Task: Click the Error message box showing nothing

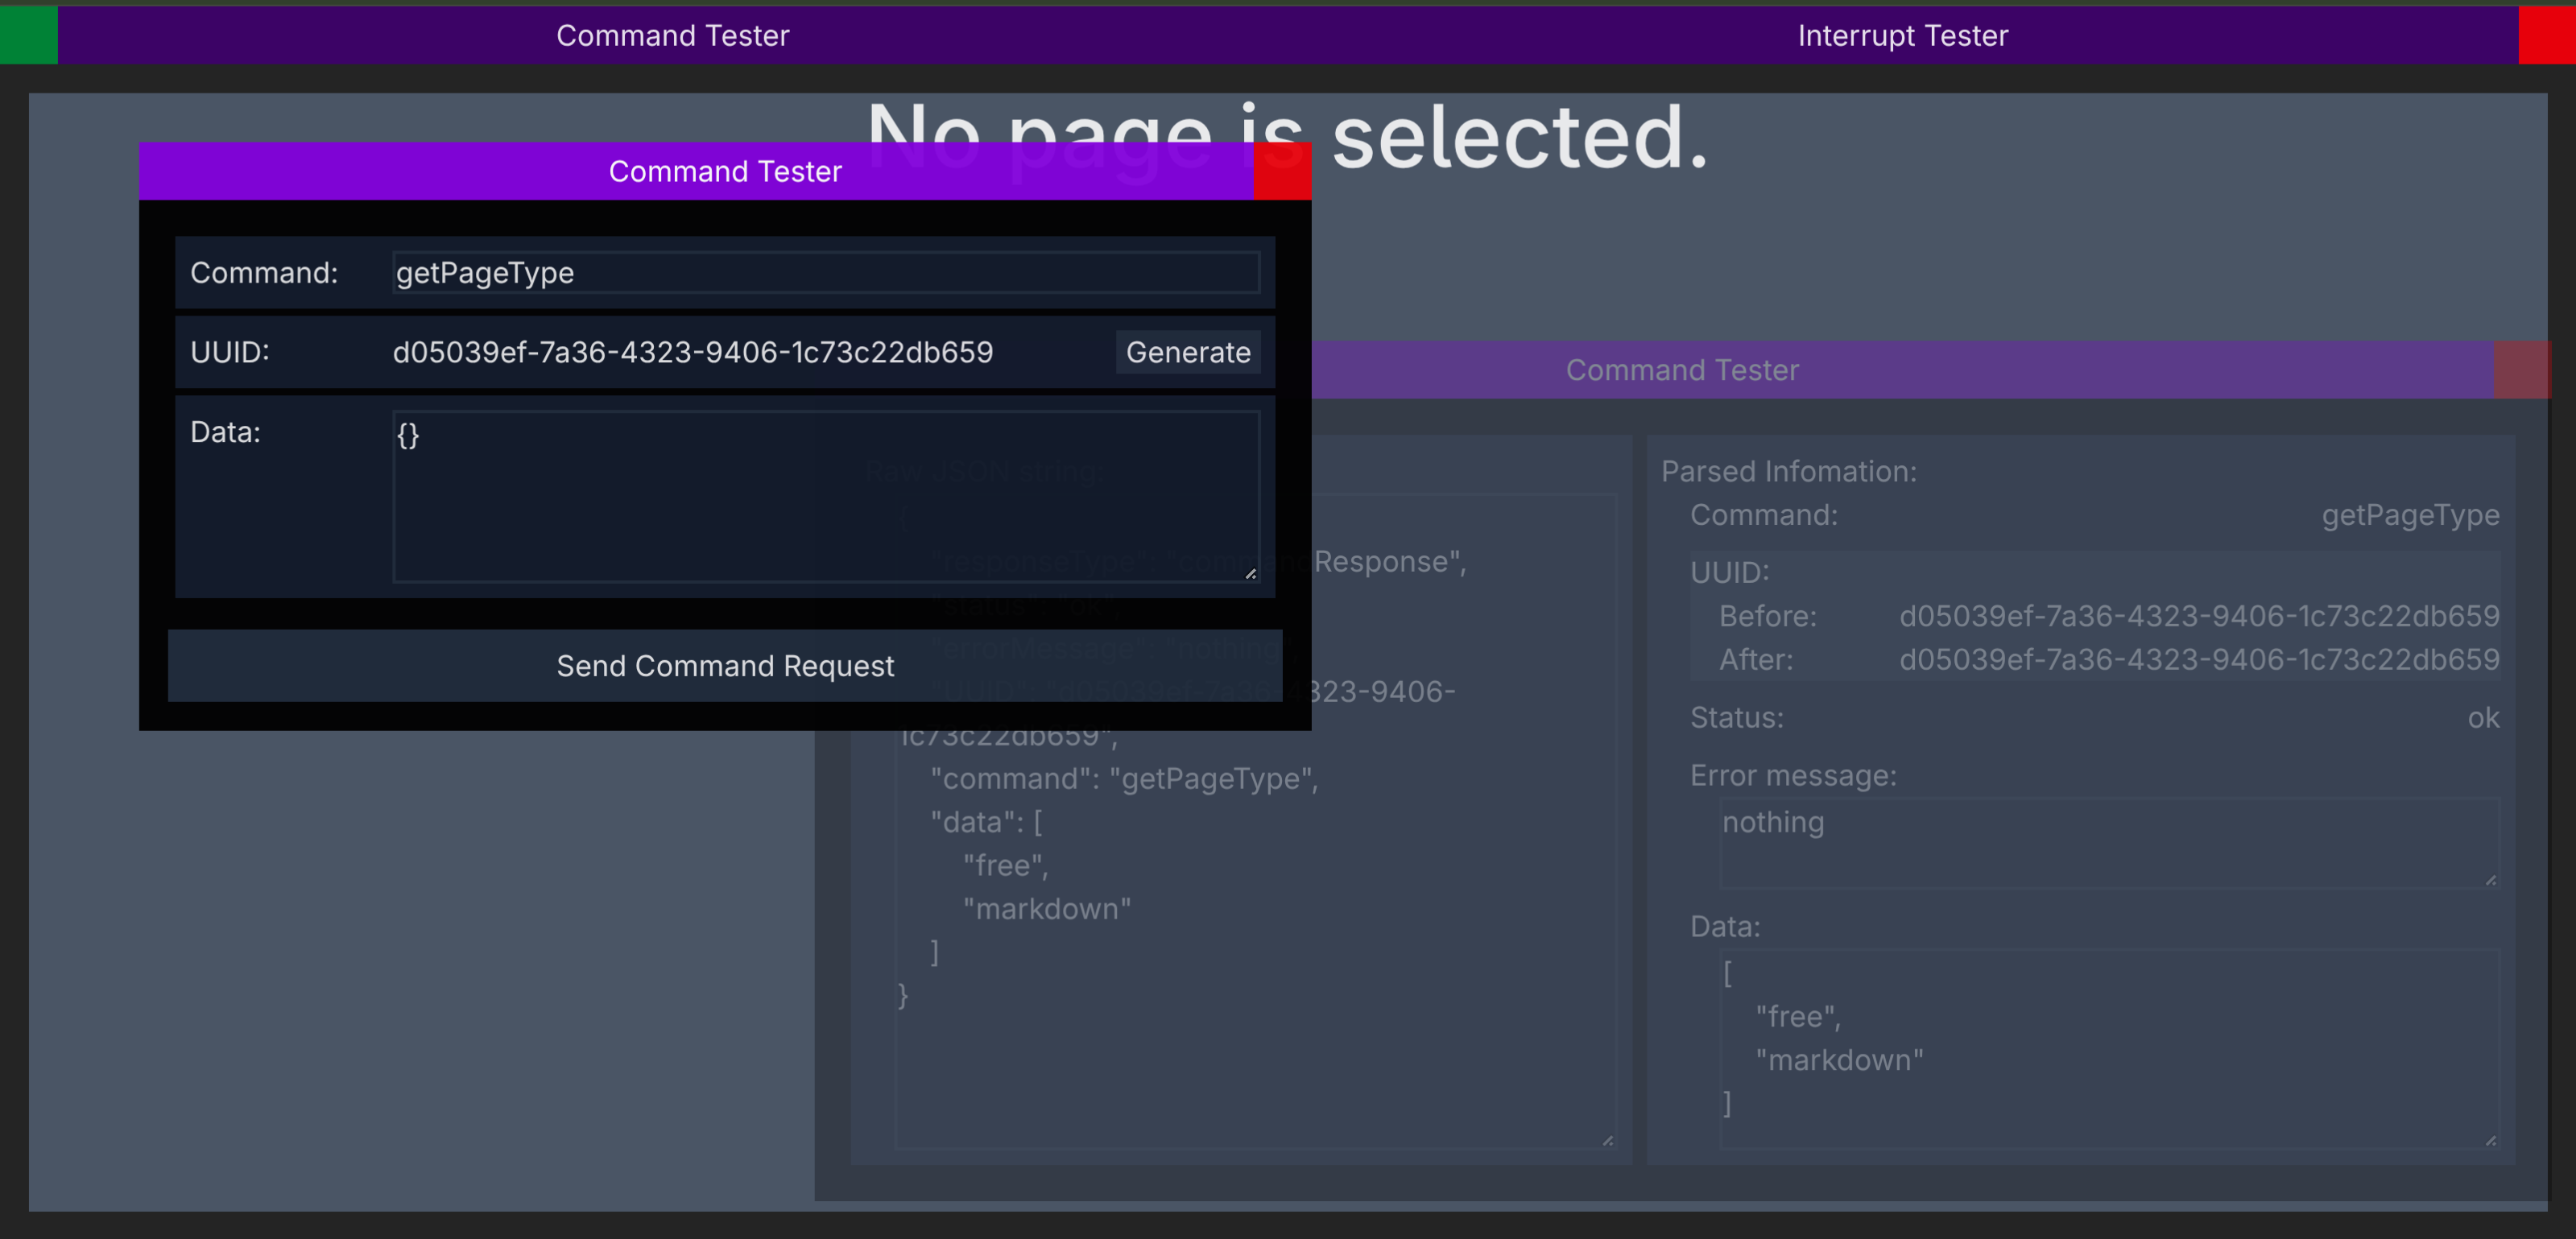Action: [2108, 842]
